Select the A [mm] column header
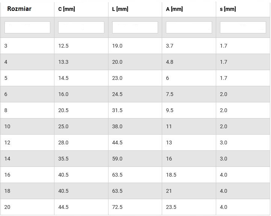Viewport: 271px width, 216px height. (x=175, y=9)
